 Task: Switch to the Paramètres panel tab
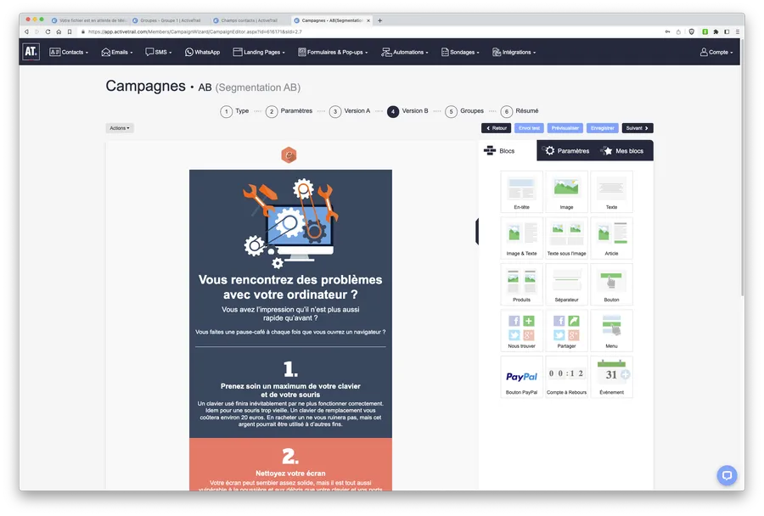click(x=567, y=151)
